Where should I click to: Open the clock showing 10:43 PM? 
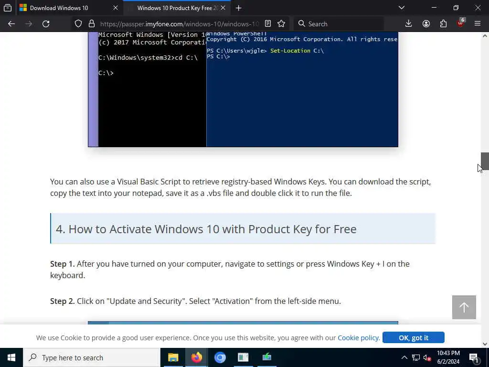[448, 357]
